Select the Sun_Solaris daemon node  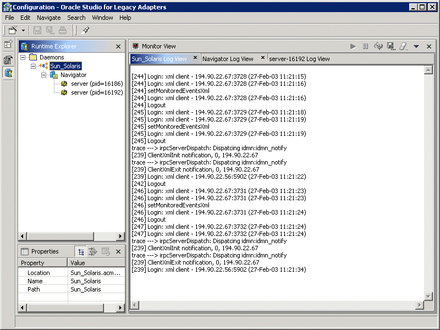coord(65,66)
